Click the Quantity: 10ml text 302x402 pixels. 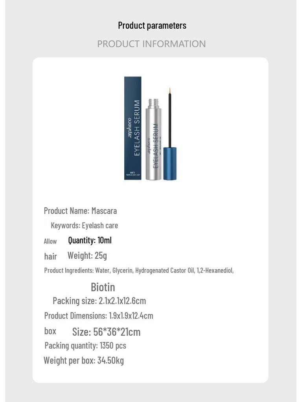pyautogui.click(x=90, y=240)
